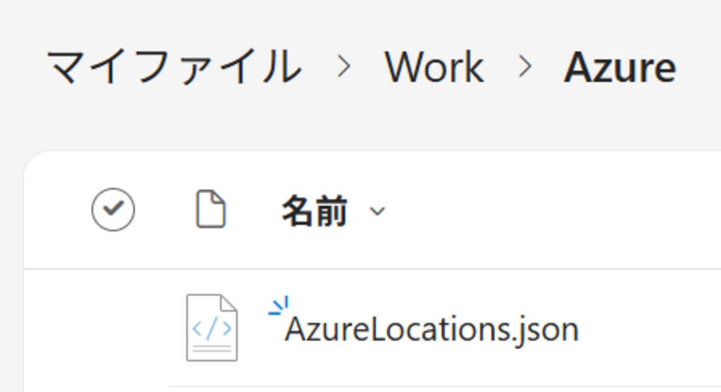
Task: Toggle the select-all items circle checkbox
Action: coord(113,209)
